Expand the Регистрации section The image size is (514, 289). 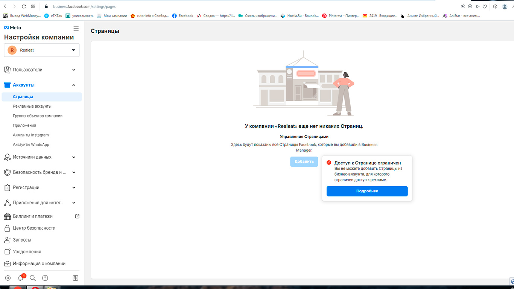(42, 187)
